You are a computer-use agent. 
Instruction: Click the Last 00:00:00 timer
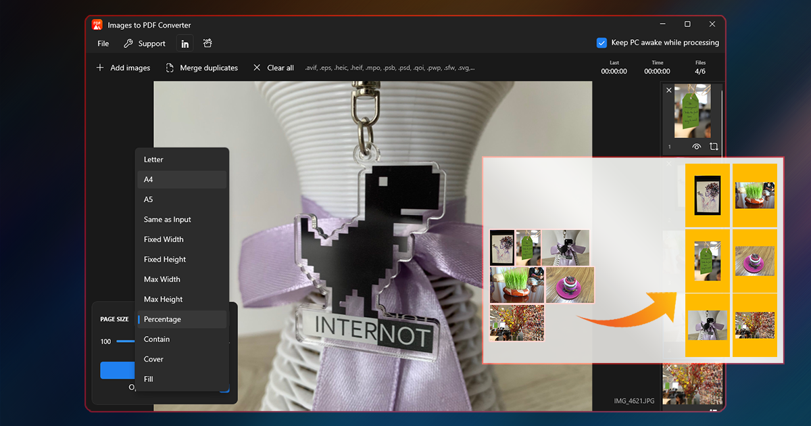point(614,68)
